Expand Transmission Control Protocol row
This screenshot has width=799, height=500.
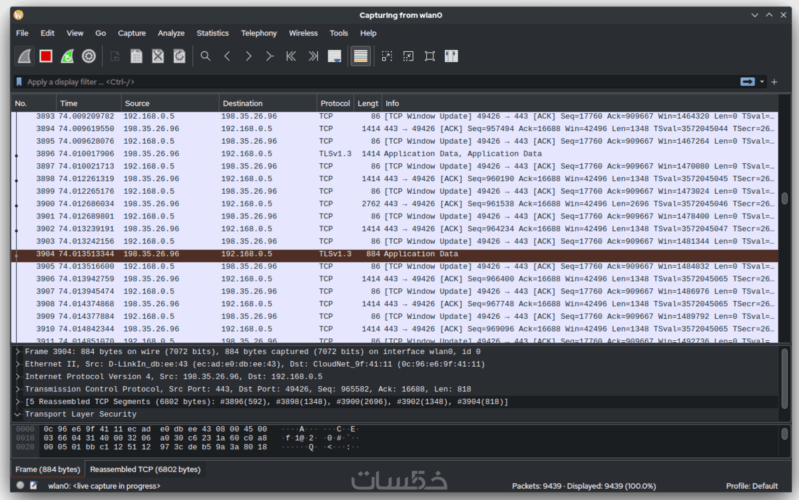pos(18,389)
